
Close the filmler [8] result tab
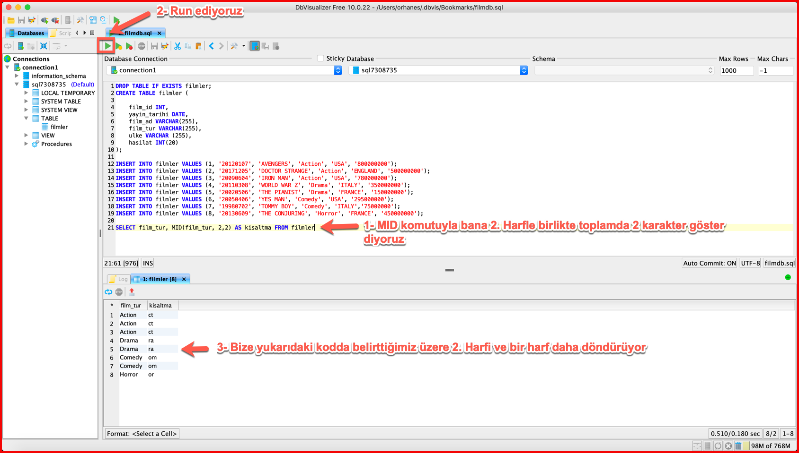[184, 279]
